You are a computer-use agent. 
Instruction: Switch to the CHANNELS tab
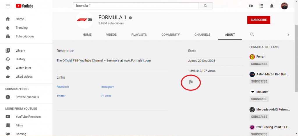[x=203, y=35]
